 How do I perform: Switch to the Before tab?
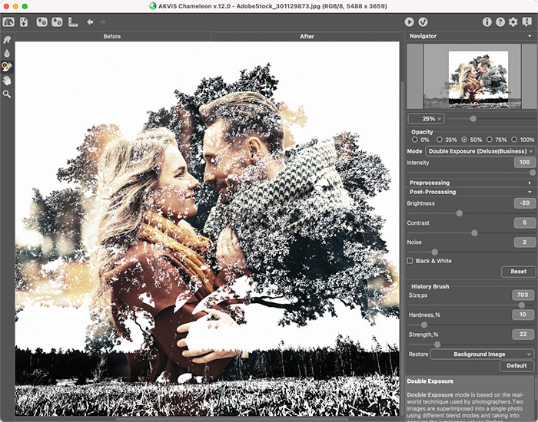tap(111, 37)
